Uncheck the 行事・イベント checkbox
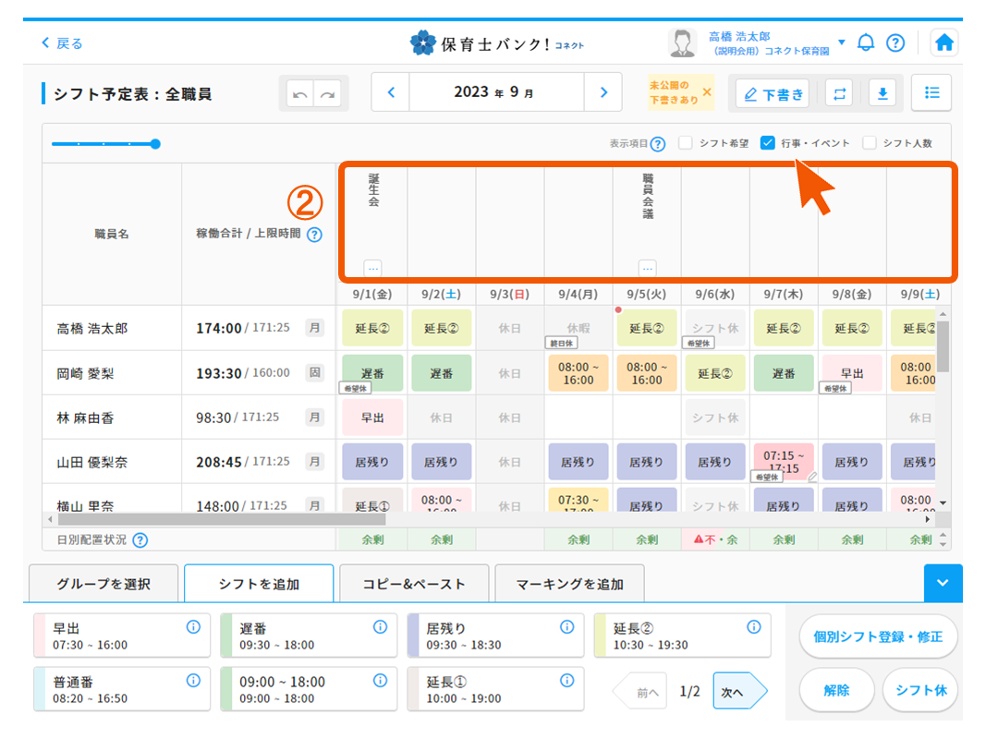The height and width of the screenshot is (739, 986). click(767, 143)
